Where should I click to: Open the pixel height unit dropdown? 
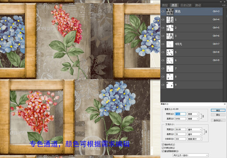click(x=193, y=118)
